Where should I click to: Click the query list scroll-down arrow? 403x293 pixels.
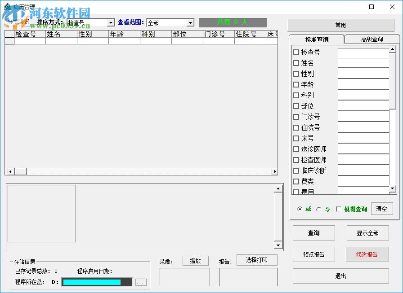click(x=393, y=188)
